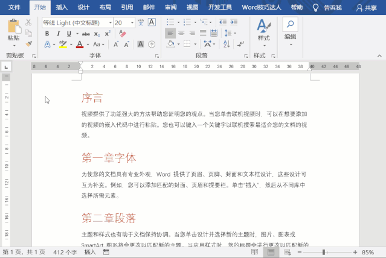
Task: Click the Clear Formatting eraser icon
Action: [123, 34]
